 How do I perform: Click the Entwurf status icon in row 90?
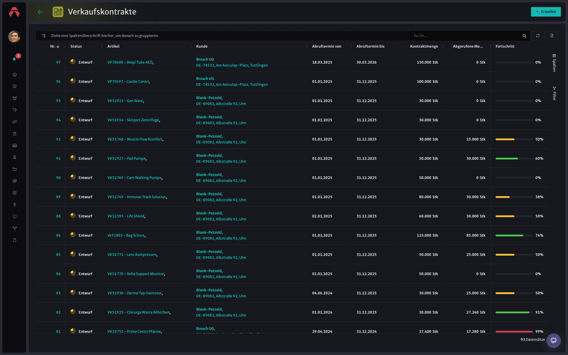(x=73, y=177)
